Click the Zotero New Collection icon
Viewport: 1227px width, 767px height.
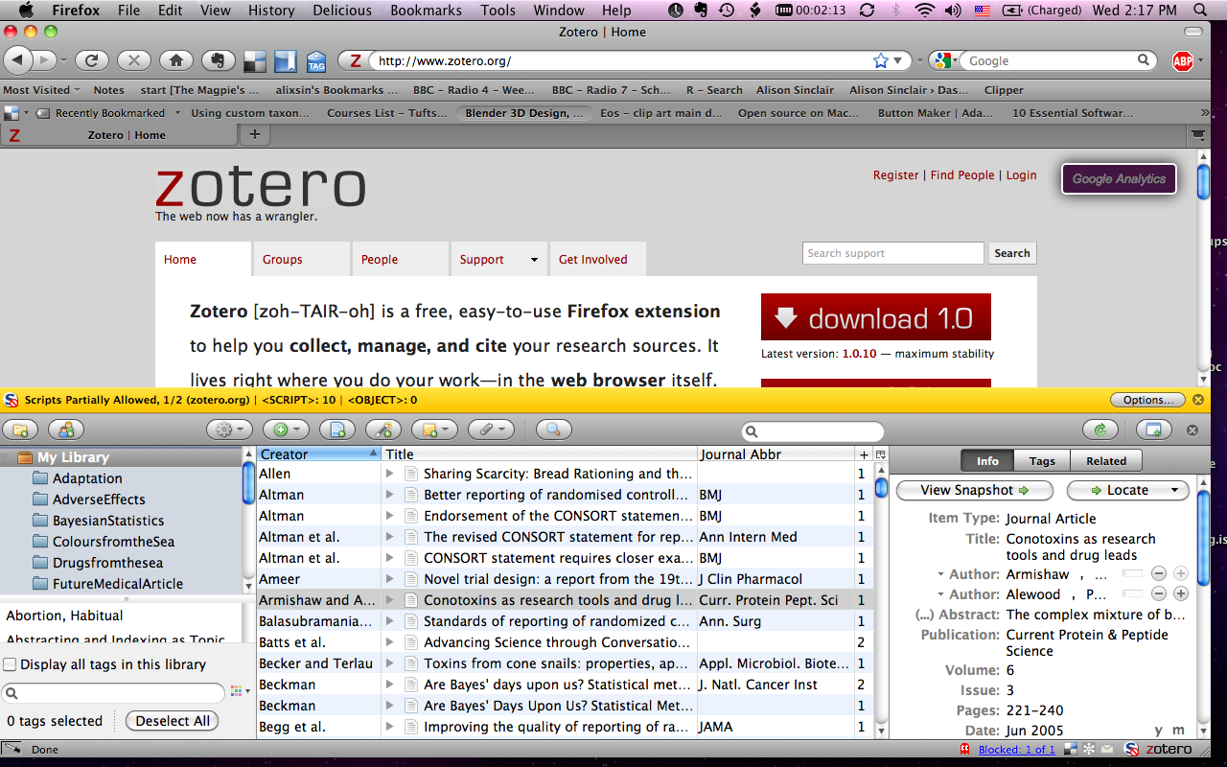(20, 430)
